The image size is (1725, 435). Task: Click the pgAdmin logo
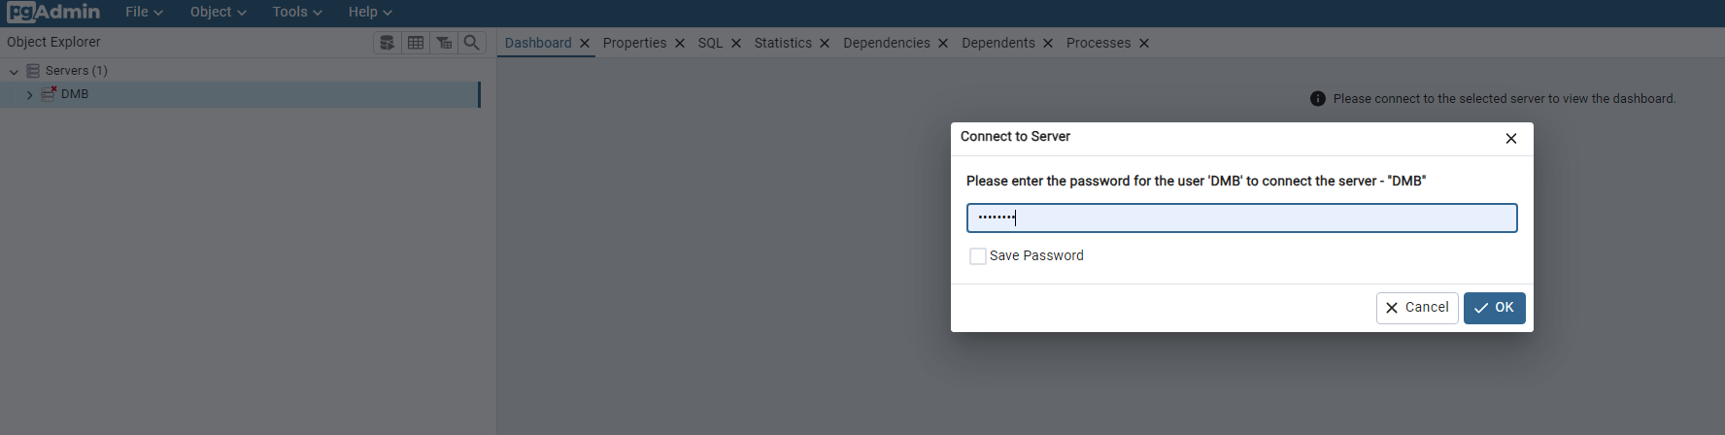point(53,12)
